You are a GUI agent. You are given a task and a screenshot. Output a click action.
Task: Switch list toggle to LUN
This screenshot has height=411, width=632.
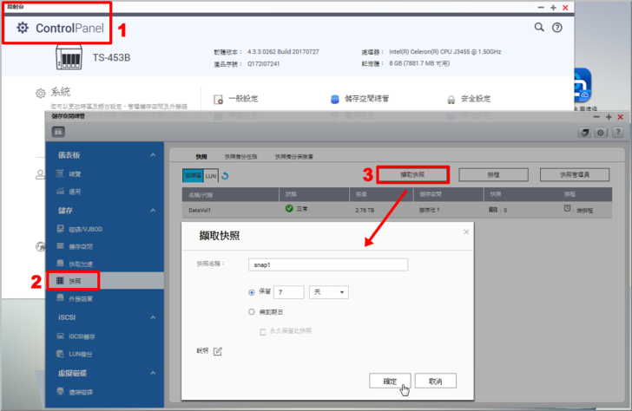click(211, 176)
